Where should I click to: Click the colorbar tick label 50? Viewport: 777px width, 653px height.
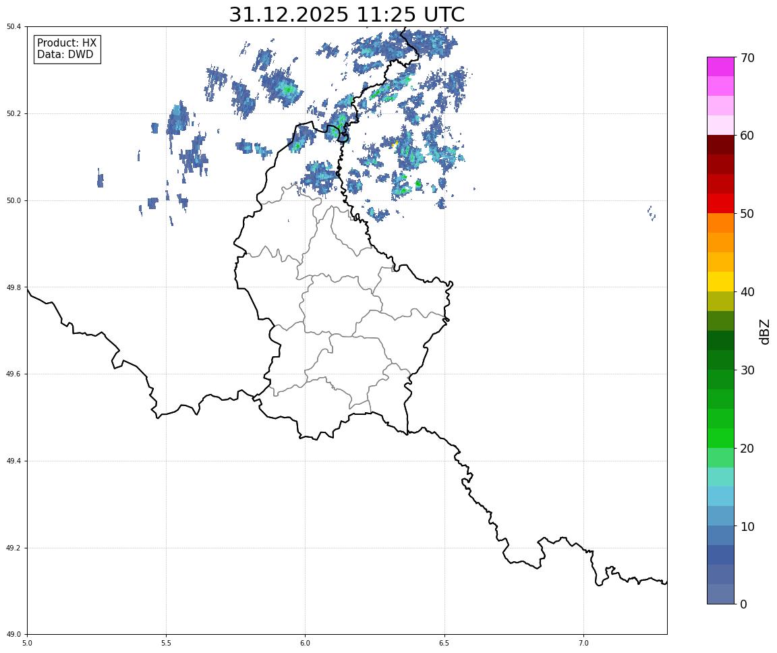pyautogui.click(x=747, y=214)
